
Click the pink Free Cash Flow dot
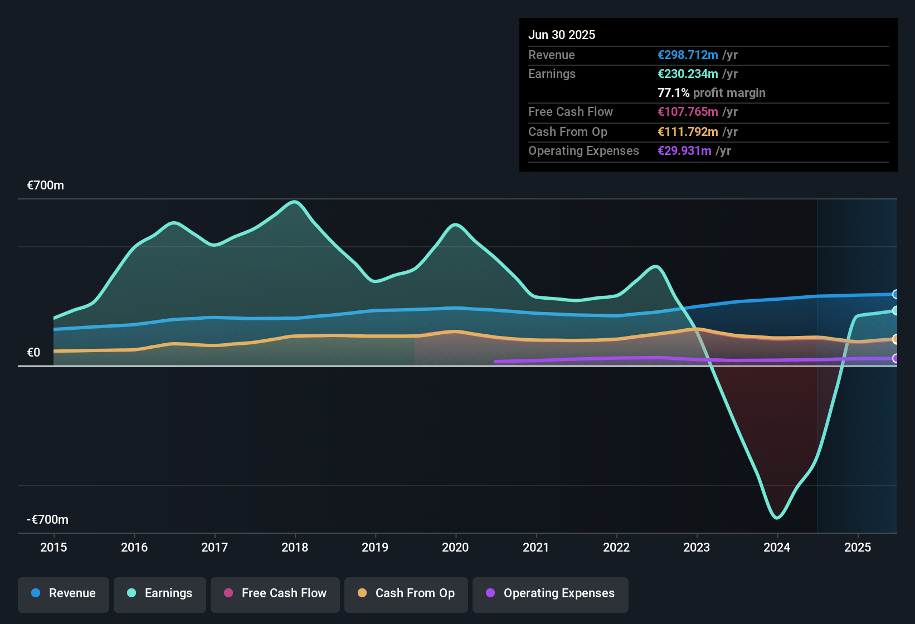[x=228, y=593]
